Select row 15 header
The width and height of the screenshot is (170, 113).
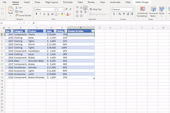pyautogui.click(x=2, y=77)
